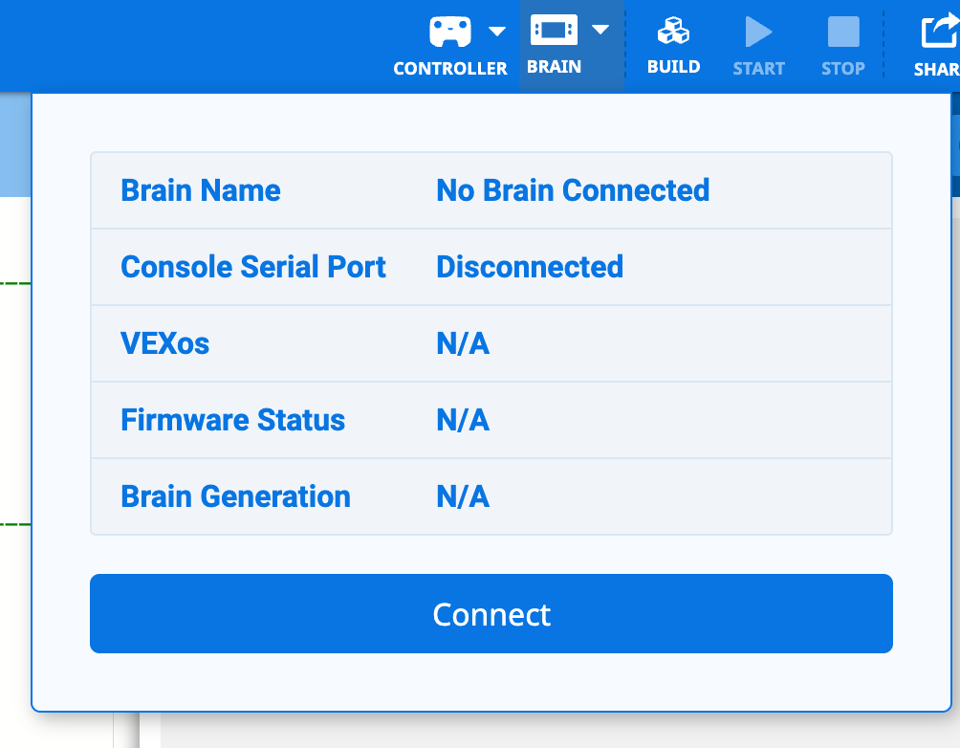
Task: Click the Brain device icon
Action: coord(554,31)
